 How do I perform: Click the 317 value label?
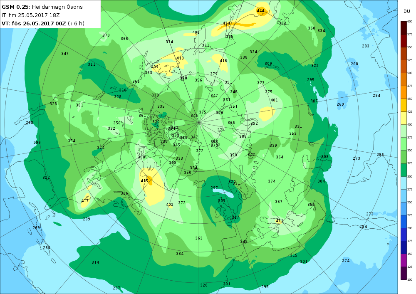235,217
